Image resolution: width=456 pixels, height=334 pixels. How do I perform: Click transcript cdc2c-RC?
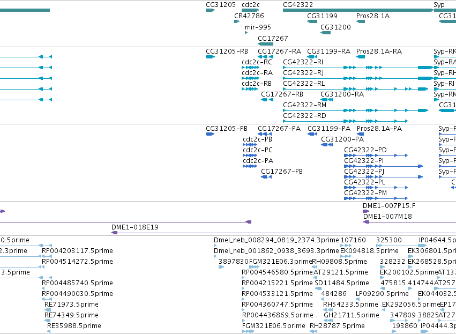[x=257, y=62]
